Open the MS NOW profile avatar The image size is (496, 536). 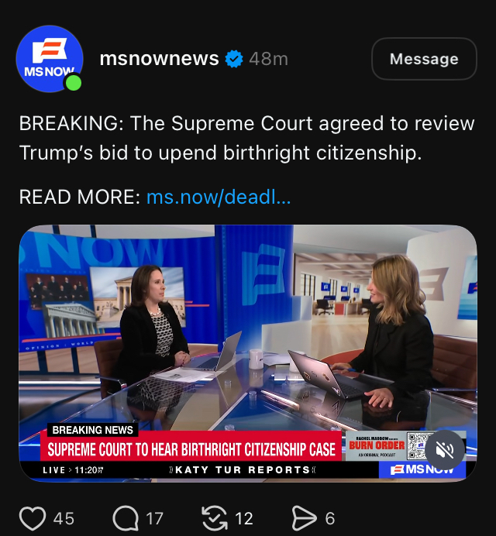[x=50, y=59]
